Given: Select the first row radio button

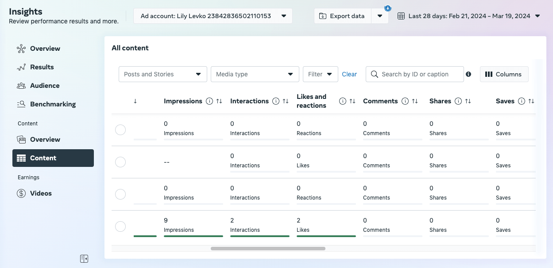Looking at the screenshot, I should point(120,130).
